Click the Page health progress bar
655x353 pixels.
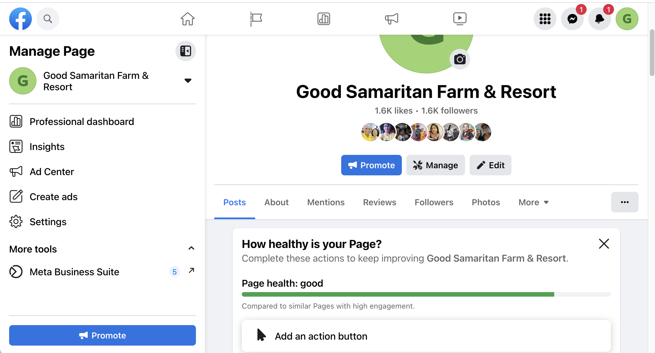tap(426, 294)
